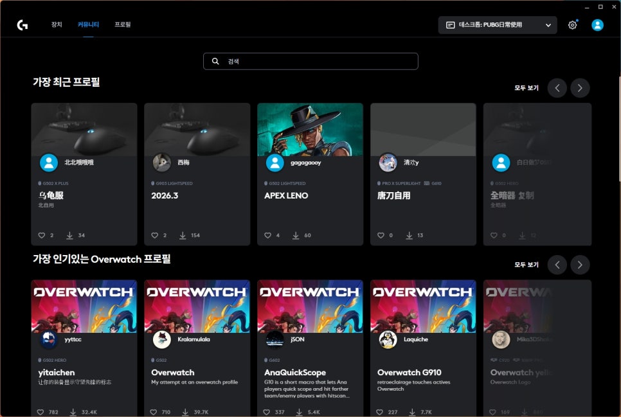The width and height of the screenshot is (621, 417).
Task: Show next Overwatch profiles with right arrow
Action: (580, 264)
